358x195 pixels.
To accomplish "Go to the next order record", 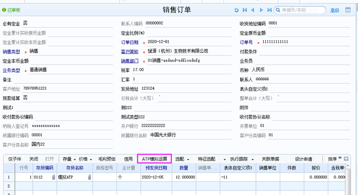I will 261,10.
